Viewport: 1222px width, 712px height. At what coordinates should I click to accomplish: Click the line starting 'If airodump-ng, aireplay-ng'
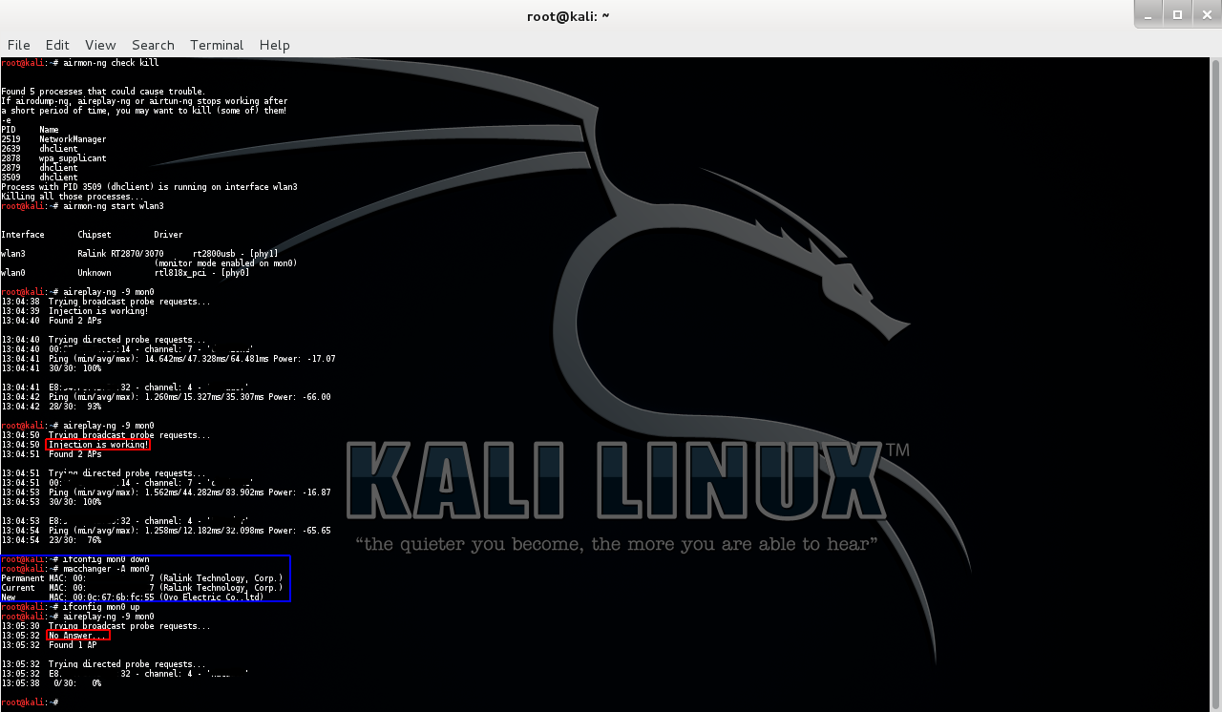coord(144,101)
